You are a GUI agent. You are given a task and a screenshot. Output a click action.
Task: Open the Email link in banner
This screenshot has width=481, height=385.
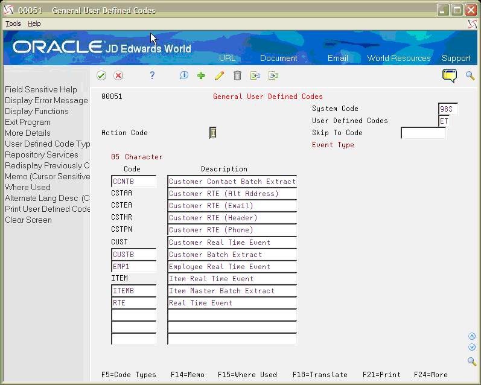pyautogui.click(x=338, y=58)
